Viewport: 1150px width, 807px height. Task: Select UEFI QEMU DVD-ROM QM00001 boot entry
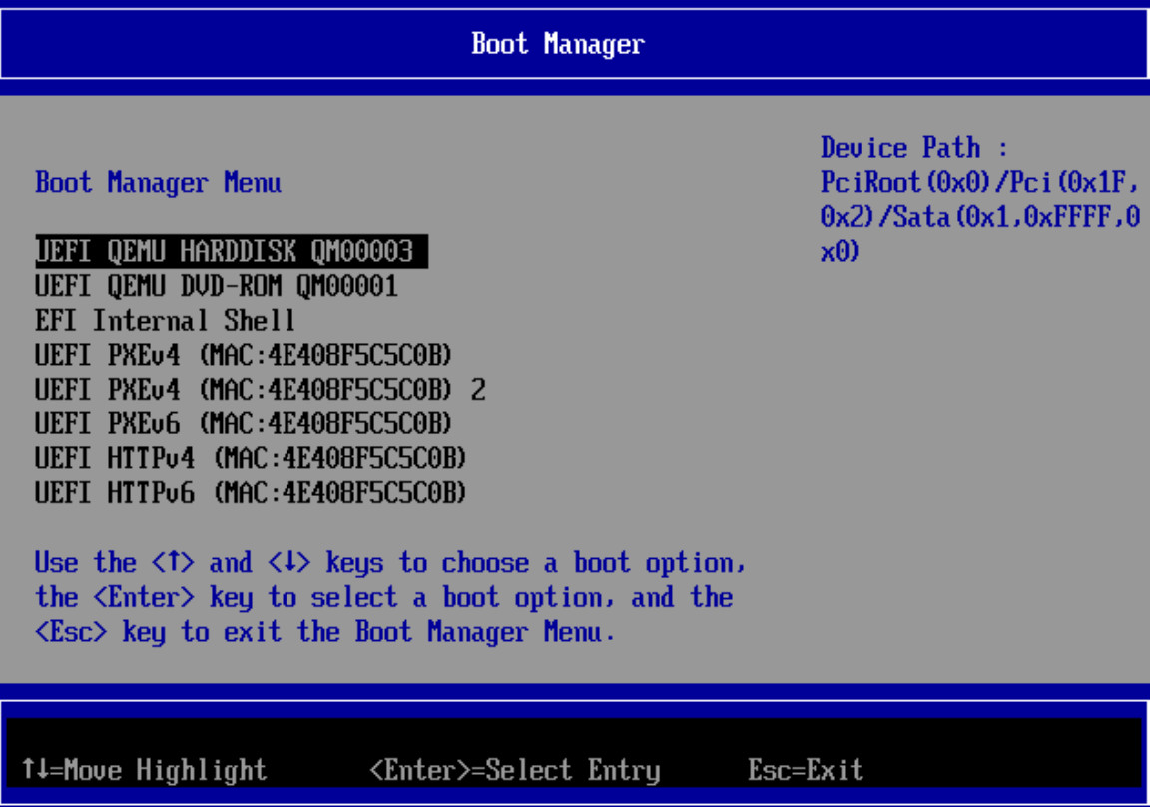(217, 286)
